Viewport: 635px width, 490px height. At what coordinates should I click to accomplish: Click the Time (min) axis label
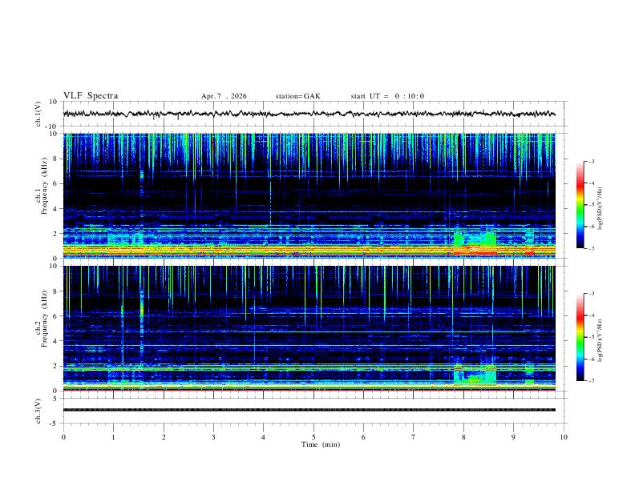coord(321,444)
